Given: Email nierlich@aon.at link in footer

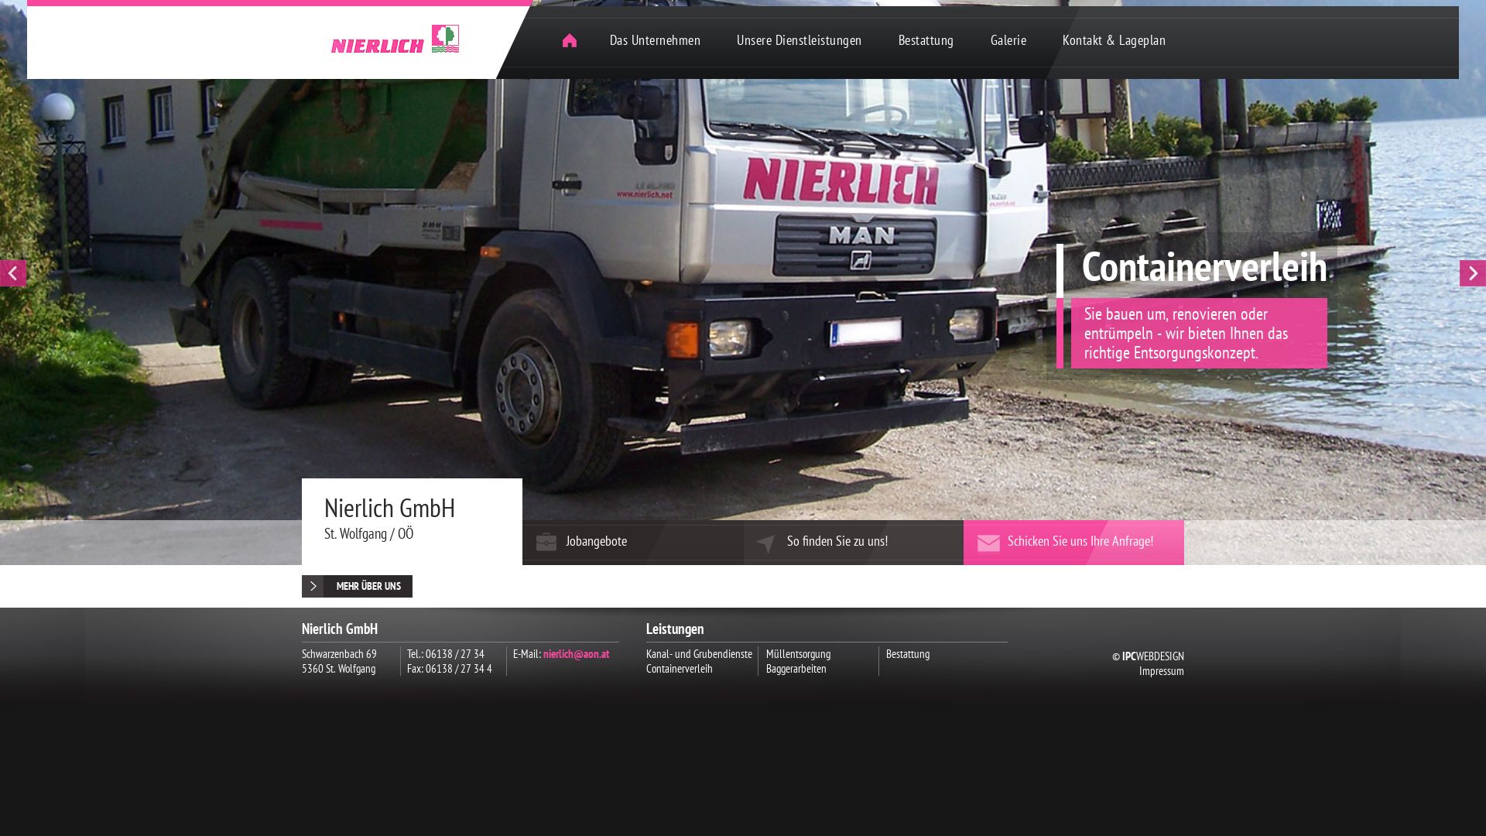Looking at the screenshot, I should tap(576, 654).
